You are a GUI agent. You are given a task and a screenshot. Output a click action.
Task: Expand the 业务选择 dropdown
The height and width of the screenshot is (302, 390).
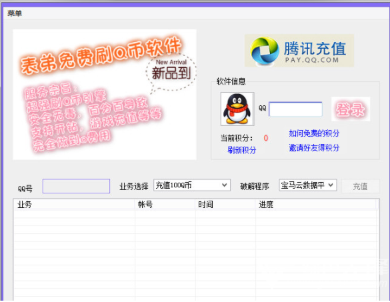192,185
